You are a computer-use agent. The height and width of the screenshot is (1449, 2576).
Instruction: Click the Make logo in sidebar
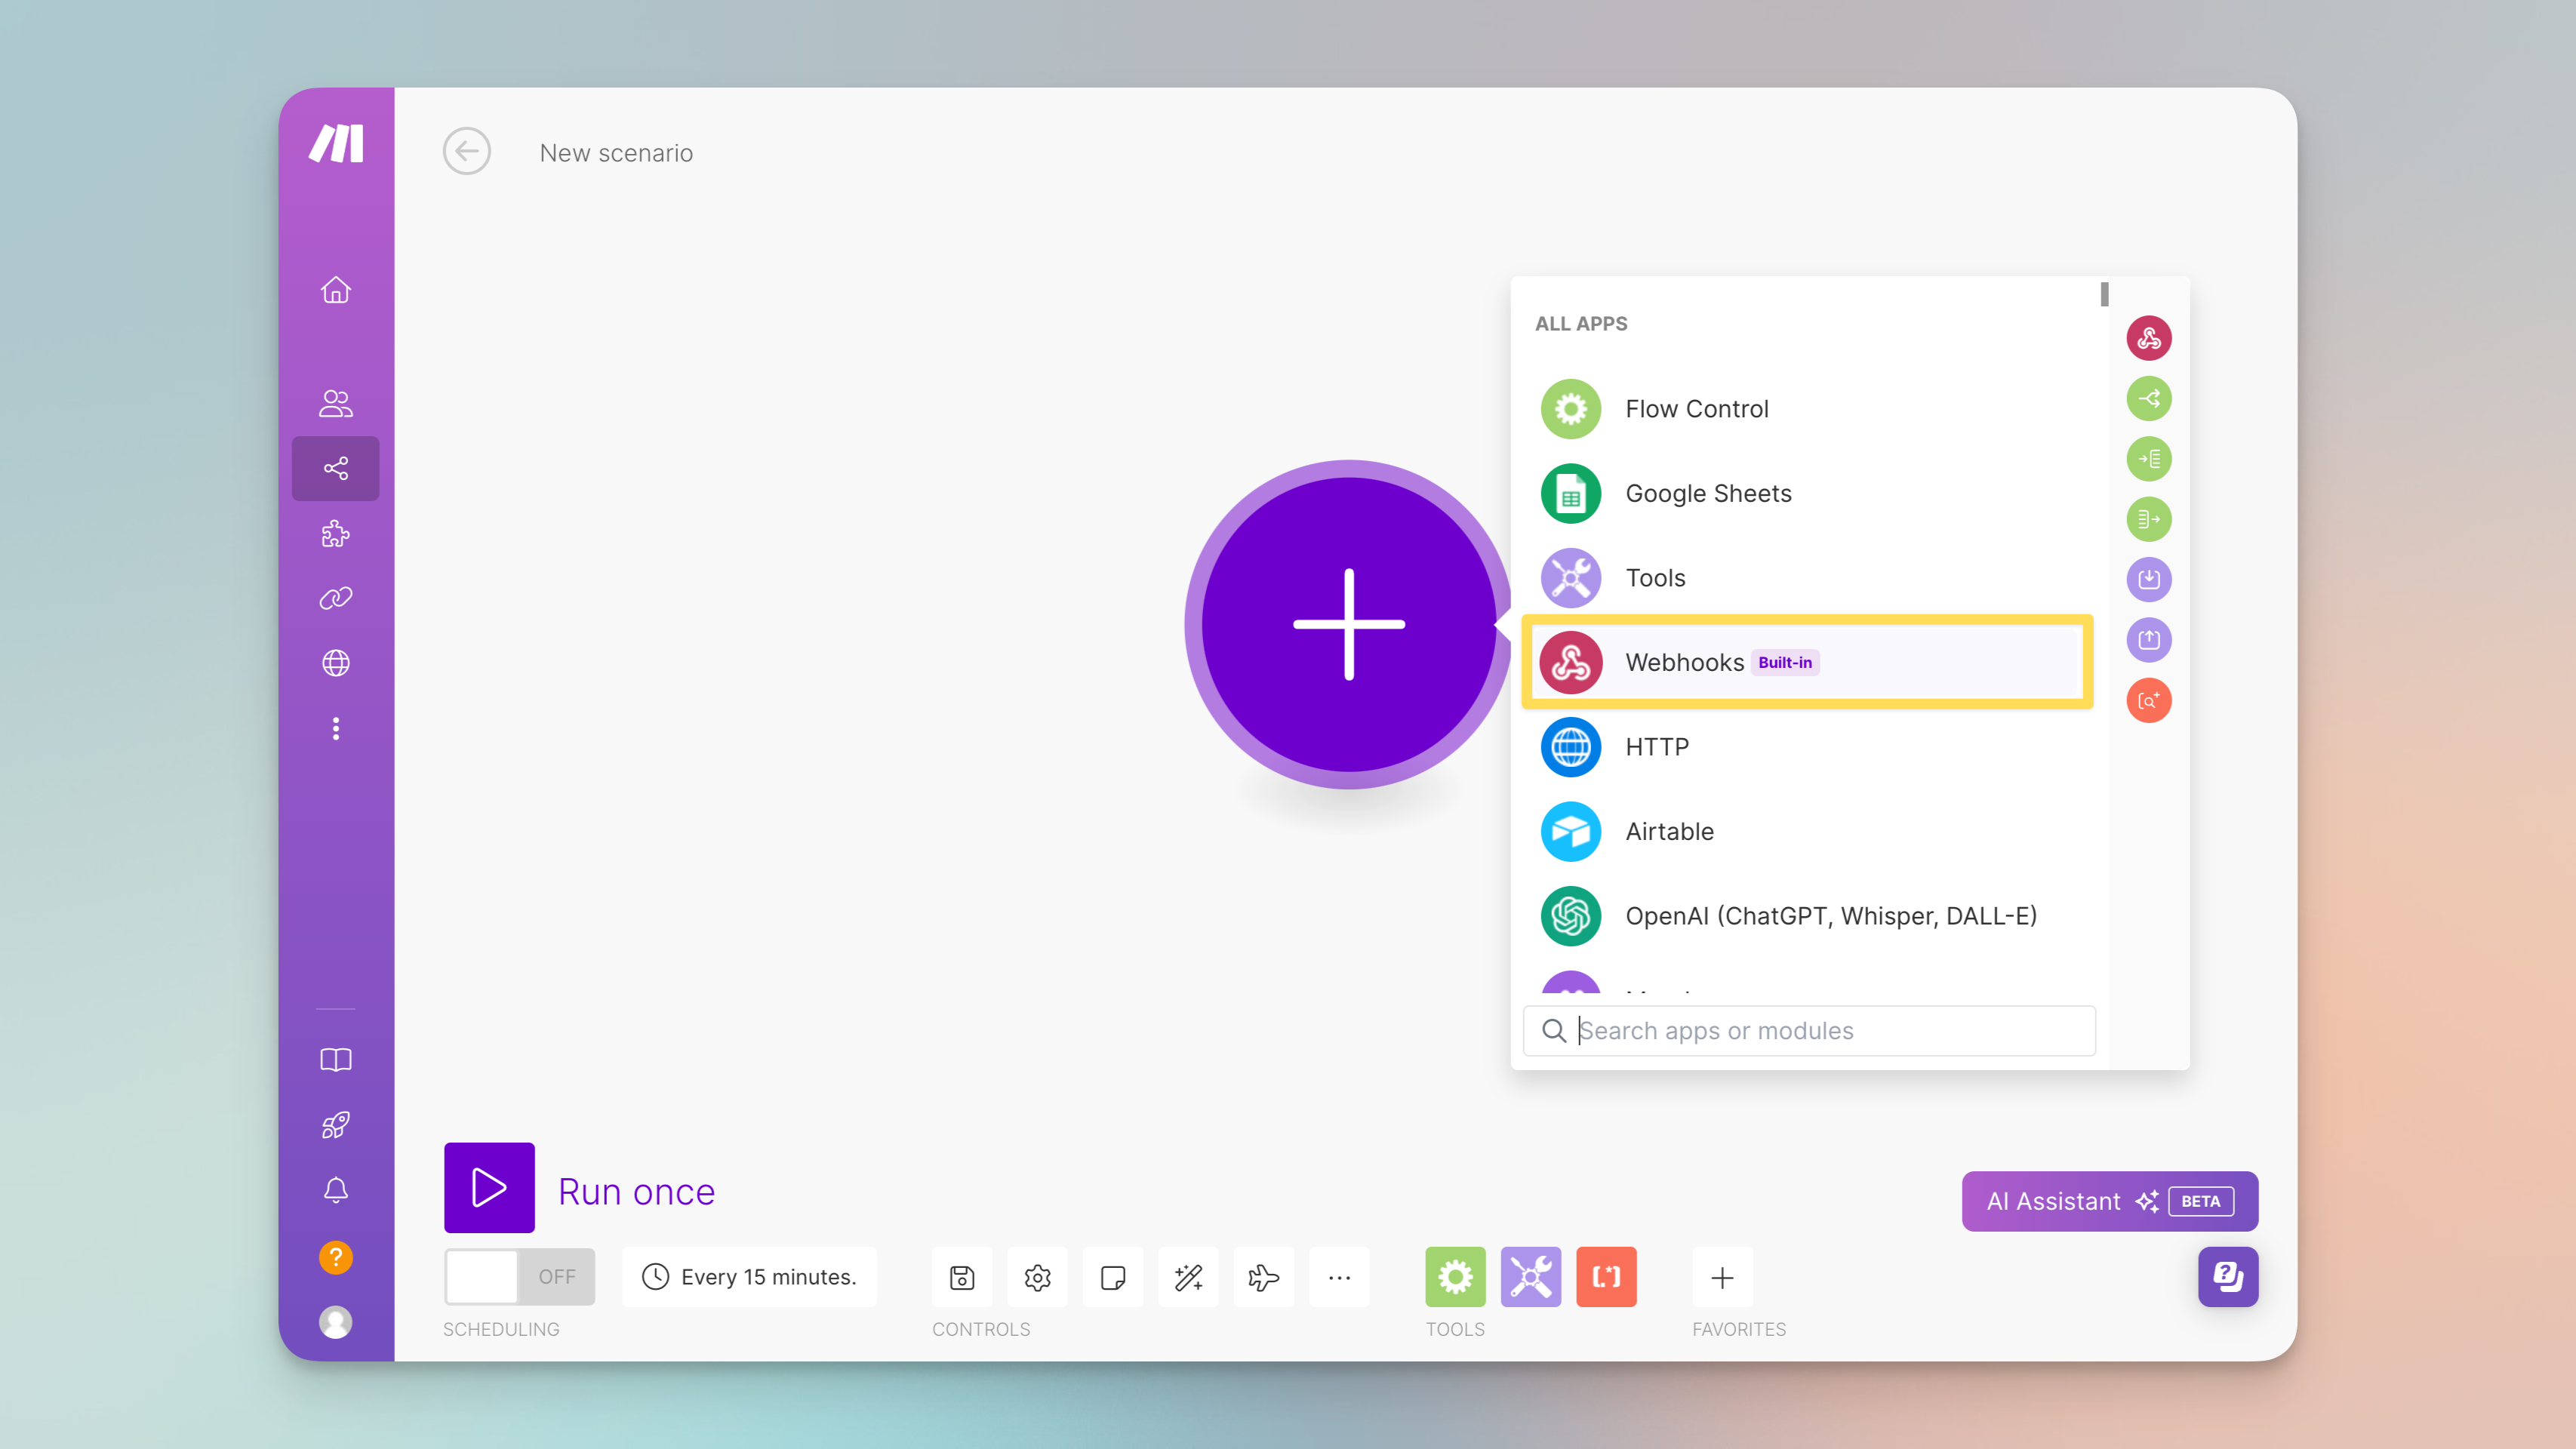coord(336,144)
